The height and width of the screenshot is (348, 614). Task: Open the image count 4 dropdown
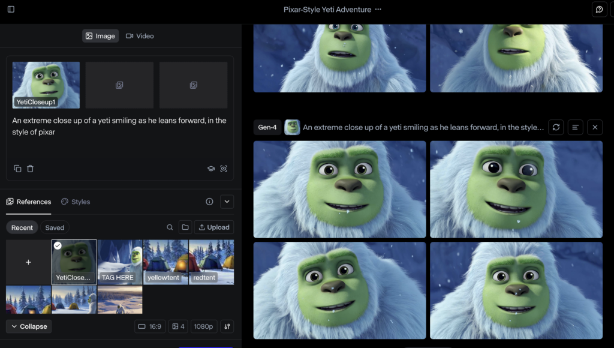178,326
